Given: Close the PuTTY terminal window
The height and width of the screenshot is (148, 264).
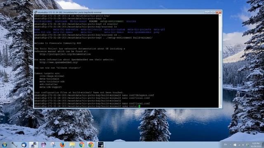Looking at the screenshot, I should [x=219, y=12].
